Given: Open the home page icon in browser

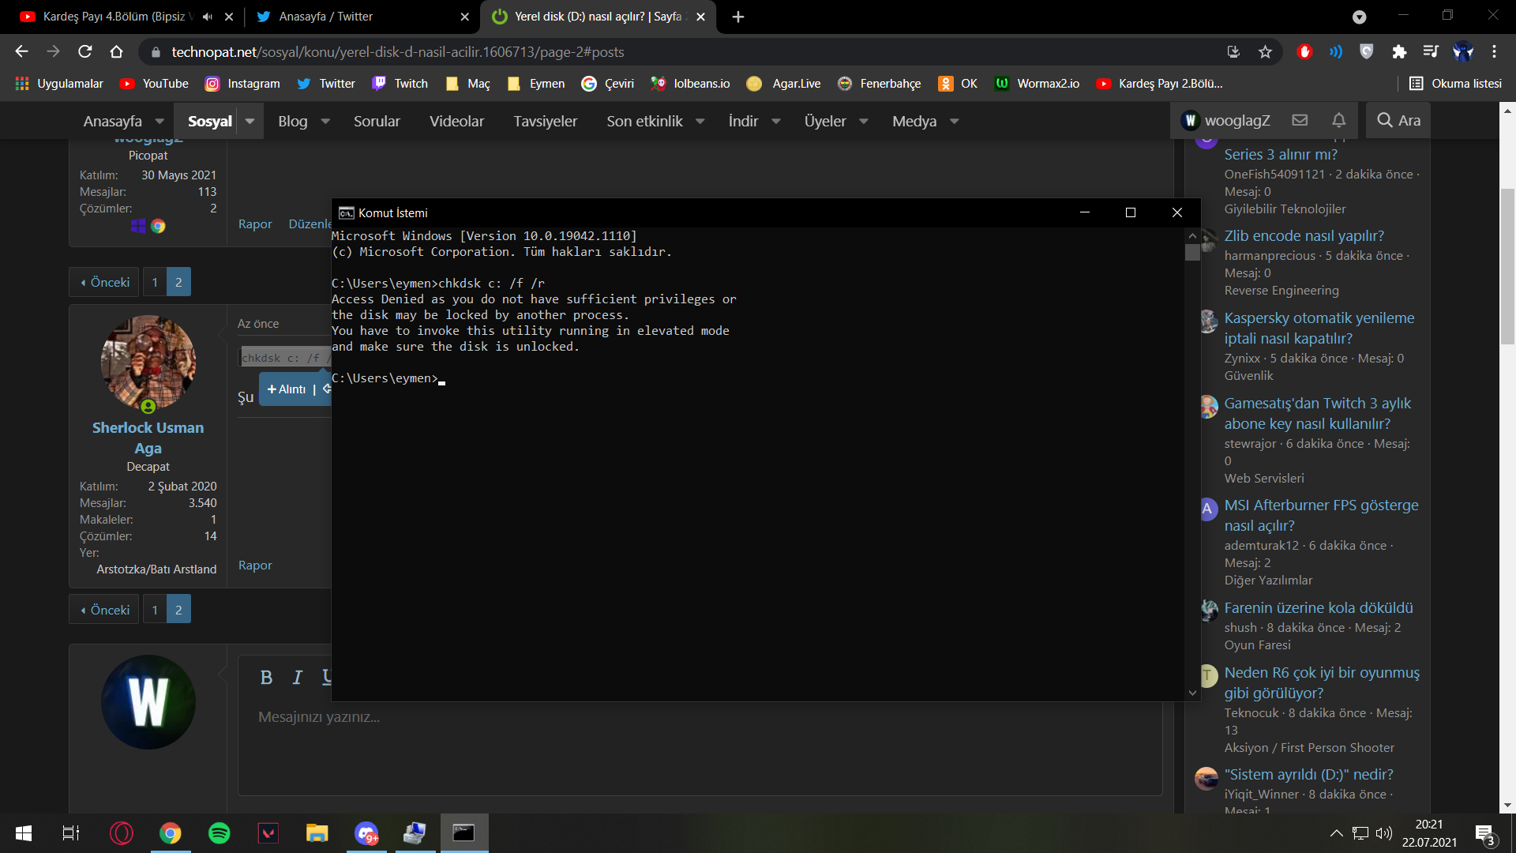Looking at the screenshot, I should coord(116,52).
